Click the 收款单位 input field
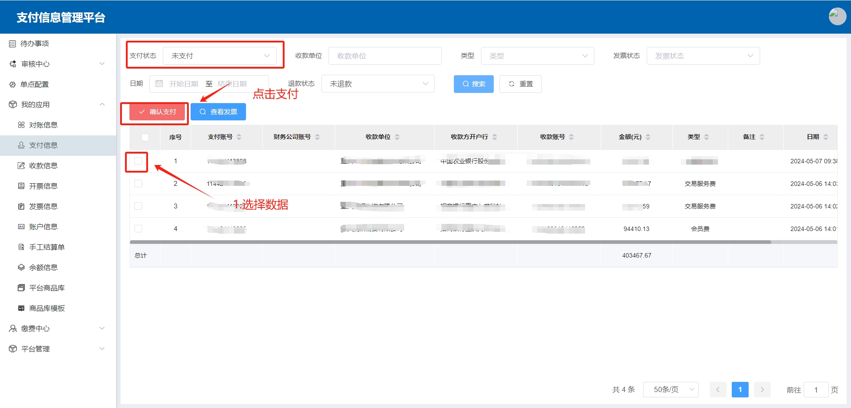The height and width of the screenshot is (408, 851). pos(385,56)
